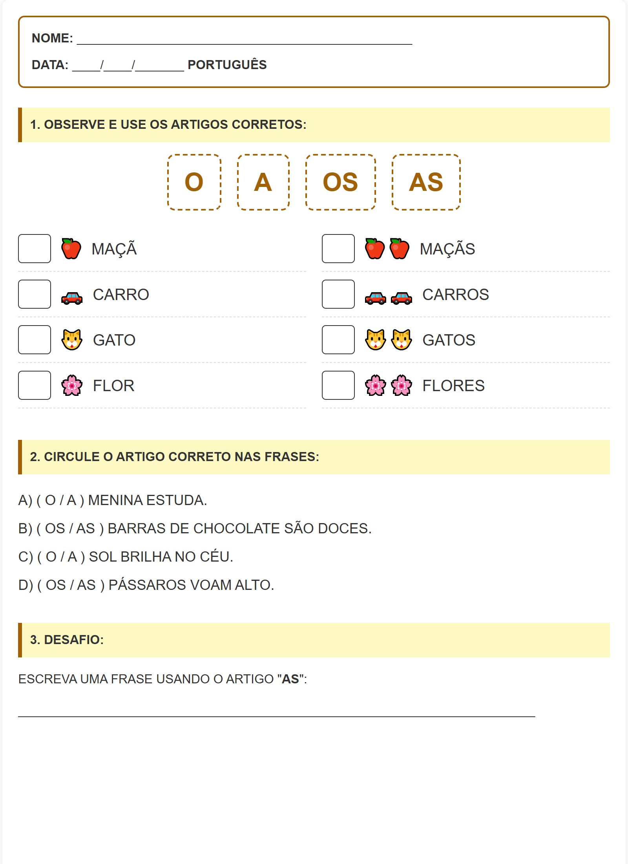
Task: Click the second flower icon beside FLORES
Action: (401, 385)
